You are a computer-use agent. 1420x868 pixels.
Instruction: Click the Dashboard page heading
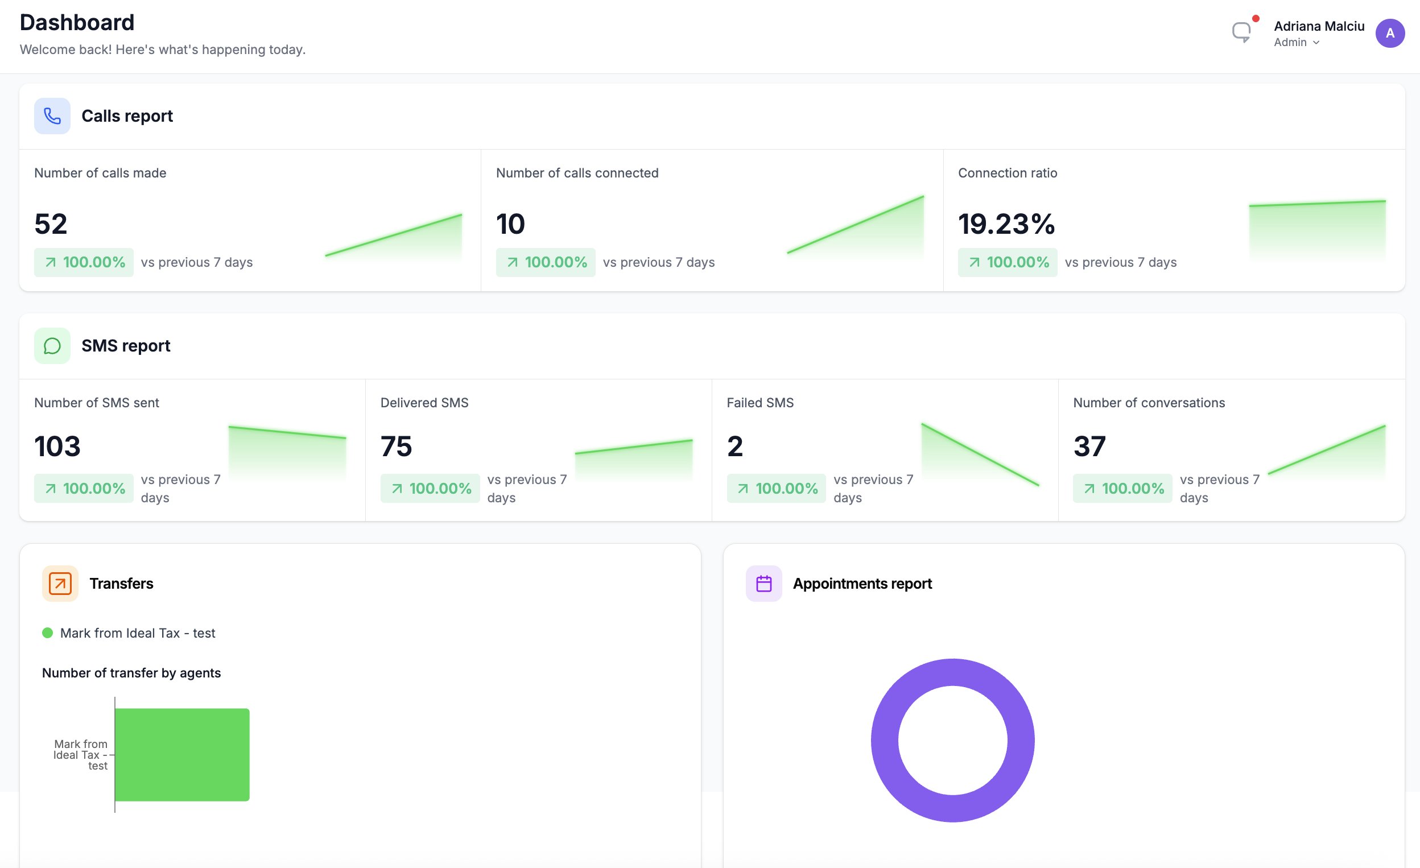[x=77, y=23]
